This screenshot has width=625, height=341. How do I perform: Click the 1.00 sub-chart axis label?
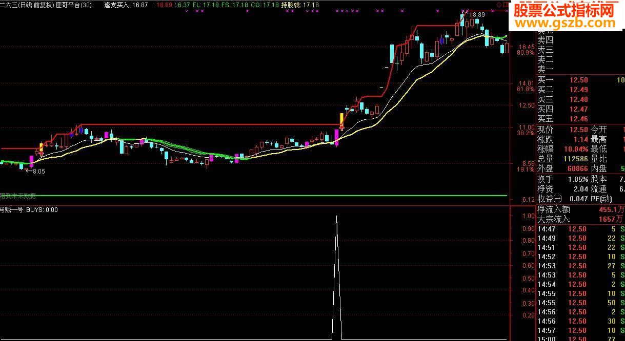tap(528, 216)
